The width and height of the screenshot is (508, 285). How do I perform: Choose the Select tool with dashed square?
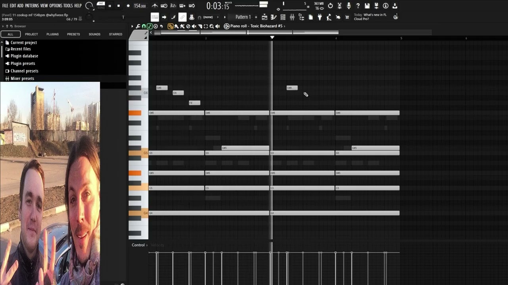click(x=206, y=26)
